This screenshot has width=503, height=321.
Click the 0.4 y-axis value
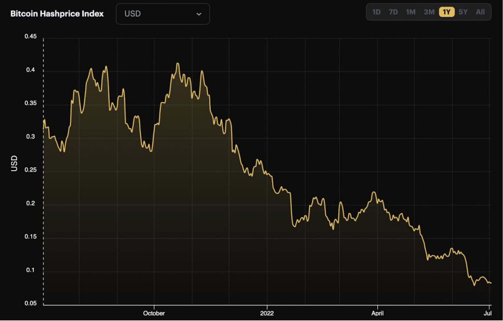(30, 70)
